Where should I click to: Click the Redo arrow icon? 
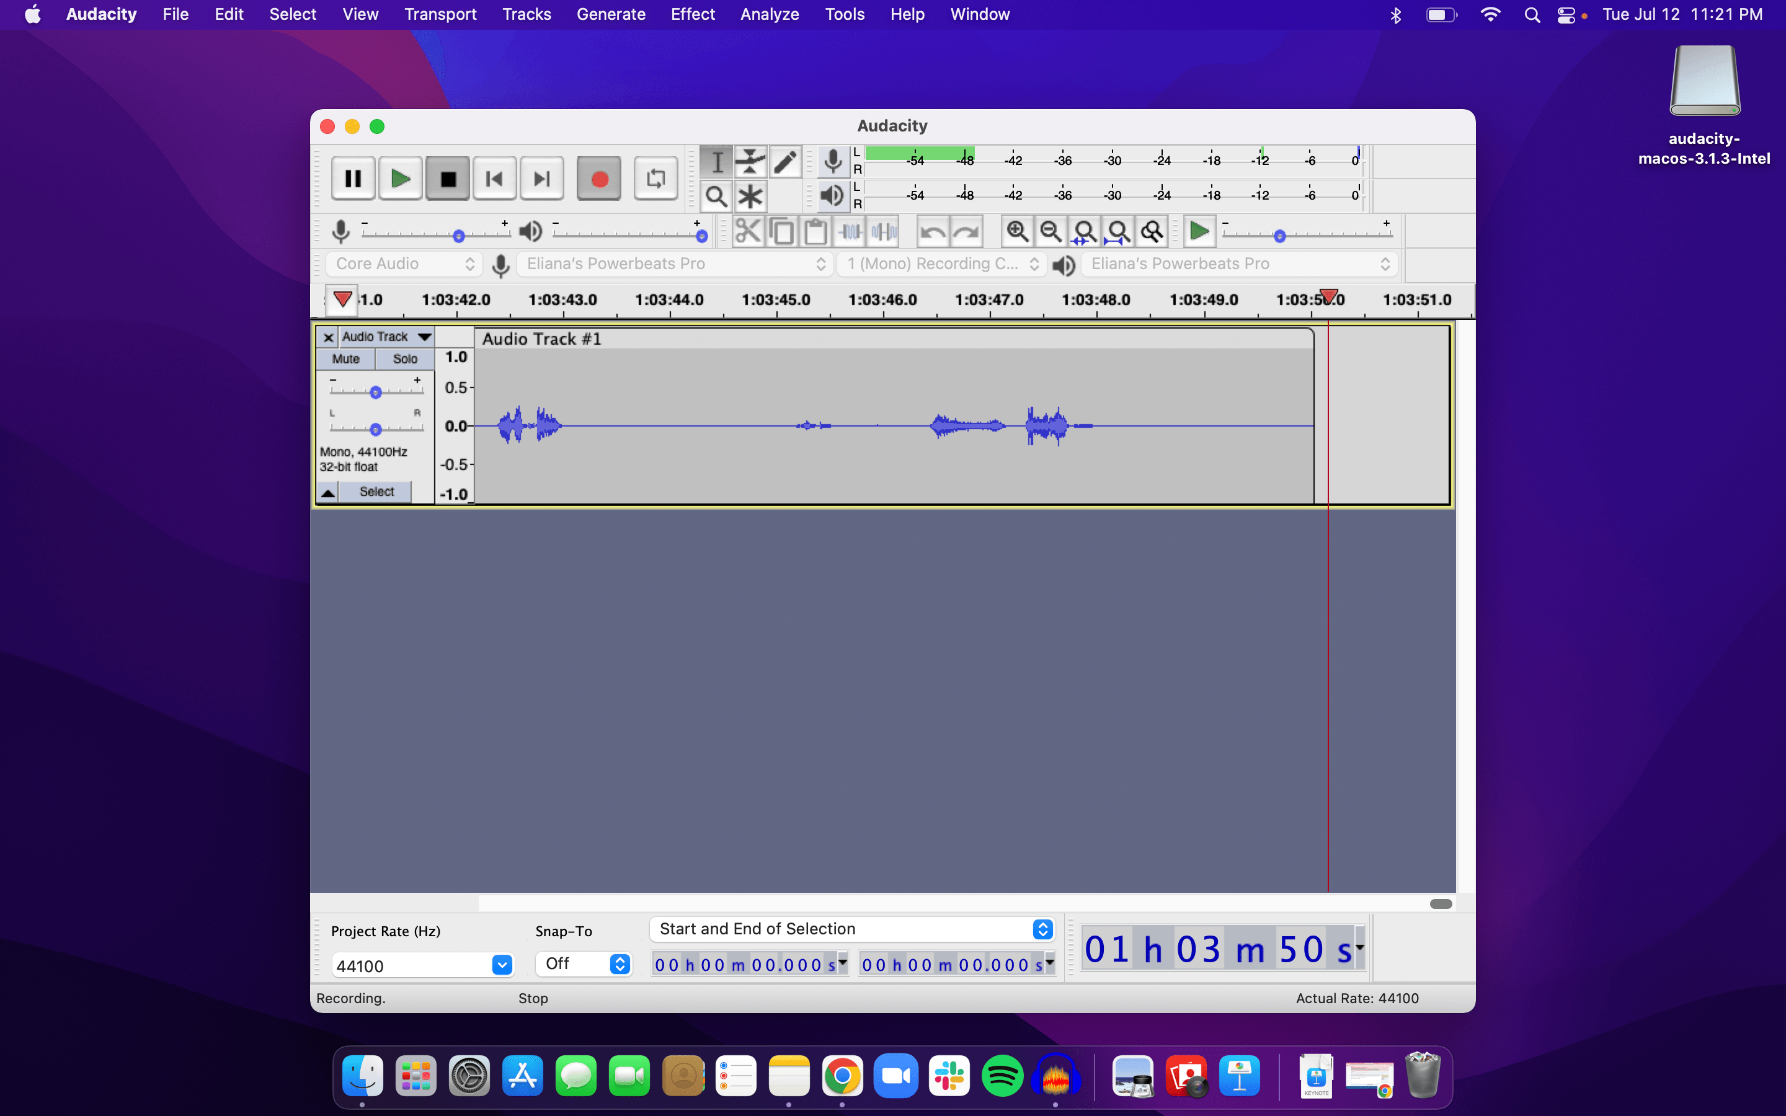coord(966,232)
